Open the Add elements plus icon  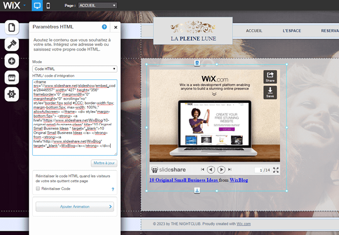tap(11, 61)
